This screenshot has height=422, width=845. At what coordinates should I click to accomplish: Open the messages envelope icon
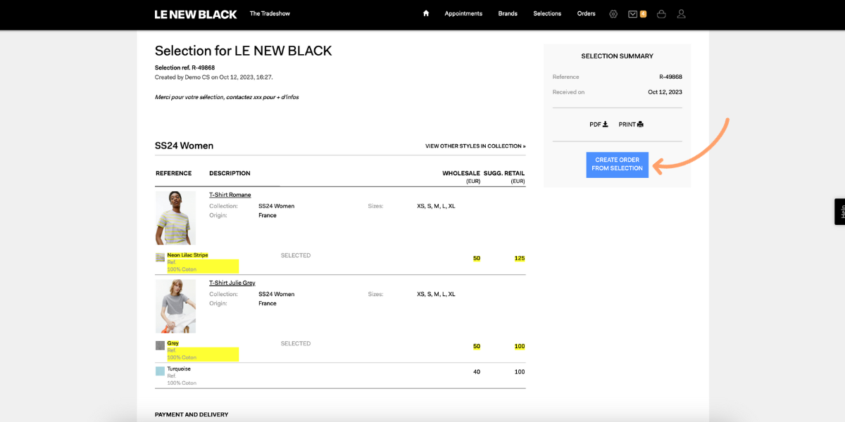(x=632, y=14)
